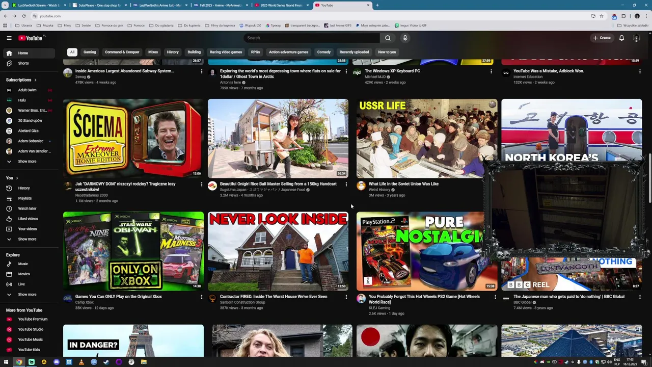
Task: Filter by Action-adventure games chip
Action: point(288,52)
